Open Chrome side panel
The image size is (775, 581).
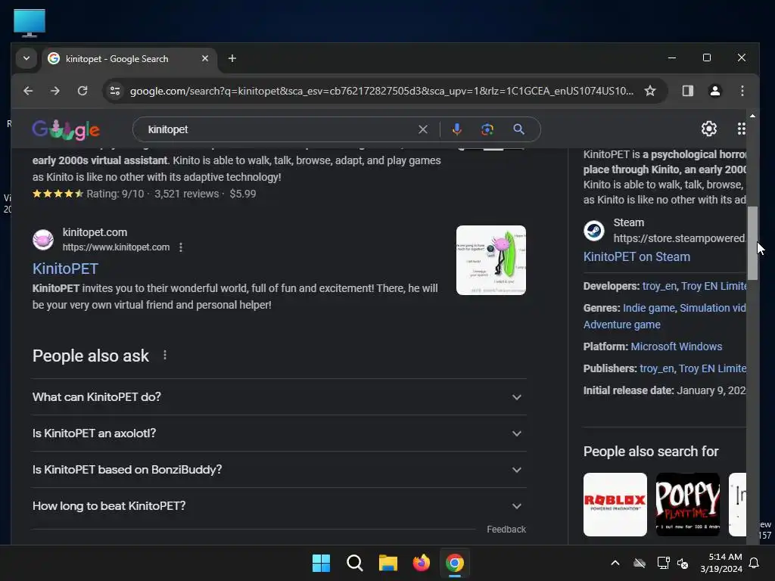pos(687,91)
